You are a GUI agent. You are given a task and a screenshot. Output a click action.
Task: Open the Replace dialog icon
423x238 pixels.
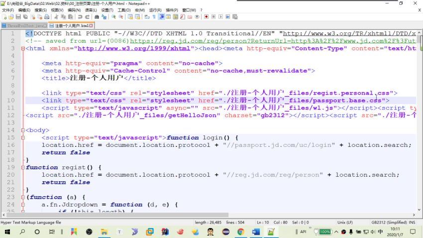tap(104, 17)
